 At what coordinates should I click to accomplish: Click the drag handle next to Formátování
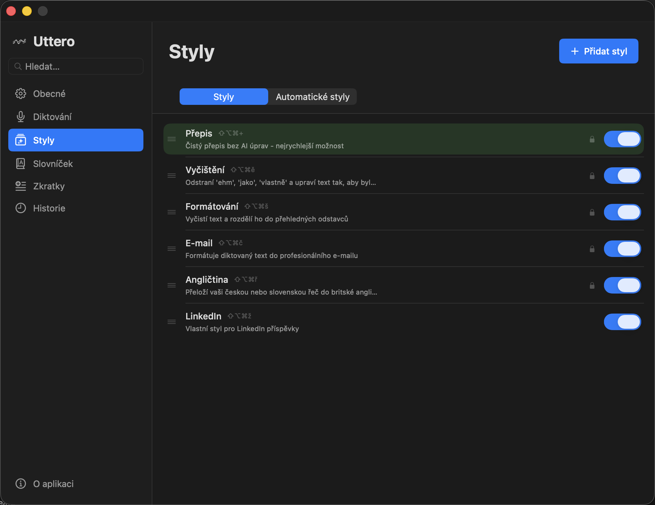tap(172, 212)
